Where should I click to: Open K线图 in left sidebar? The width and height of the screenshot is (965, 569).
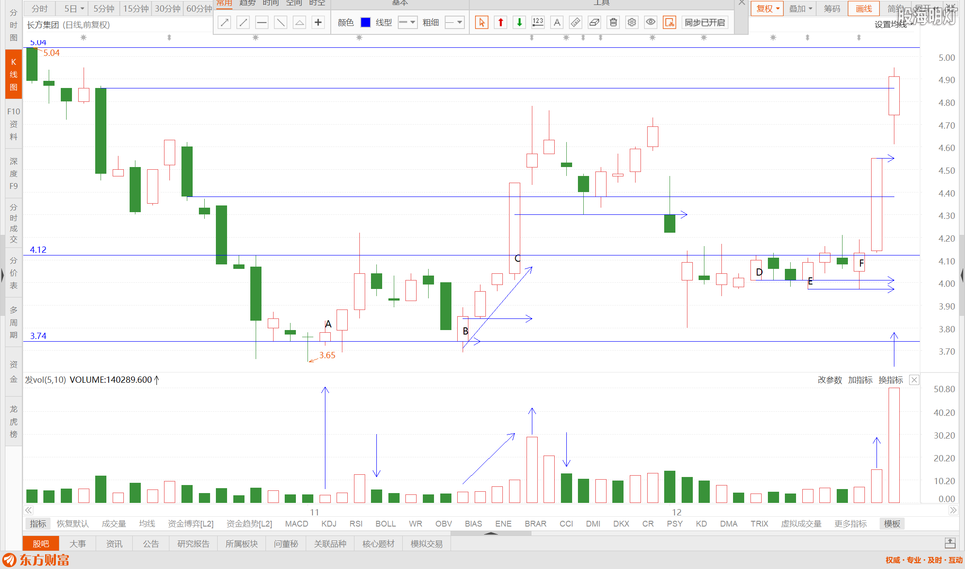click(13, 74)
